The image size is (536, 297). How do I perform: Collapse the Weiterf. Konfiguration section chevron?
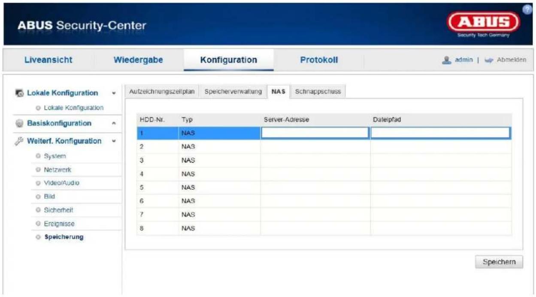point(114,141)
